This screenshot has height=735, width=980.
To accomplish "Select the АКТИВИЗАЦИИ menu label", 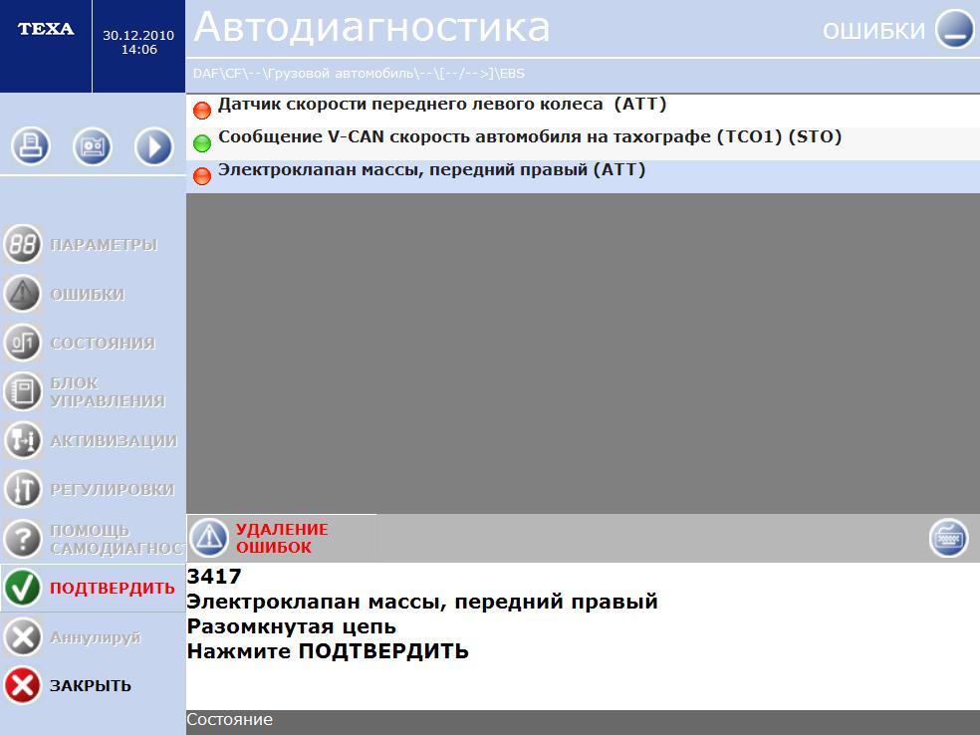I will 114,440.
